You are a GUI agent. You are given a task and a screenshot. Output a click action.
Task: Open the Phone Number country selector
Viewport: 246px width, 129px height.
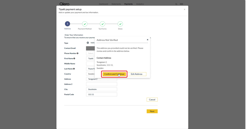[x=91, y=53]
